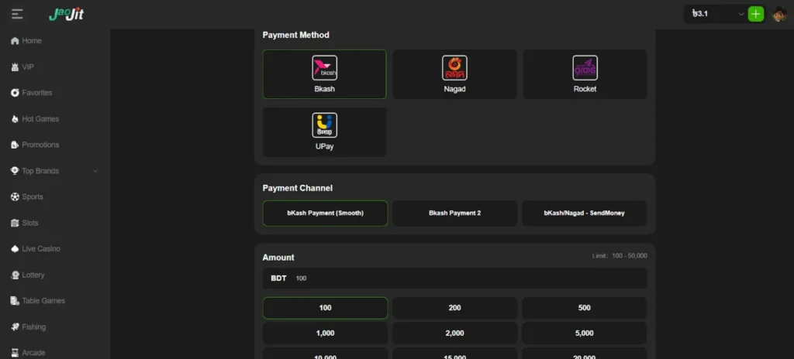Screen dimensions: 794x359
Task: Click the Arcade sidebar icon
Action: tap(15, 353)
